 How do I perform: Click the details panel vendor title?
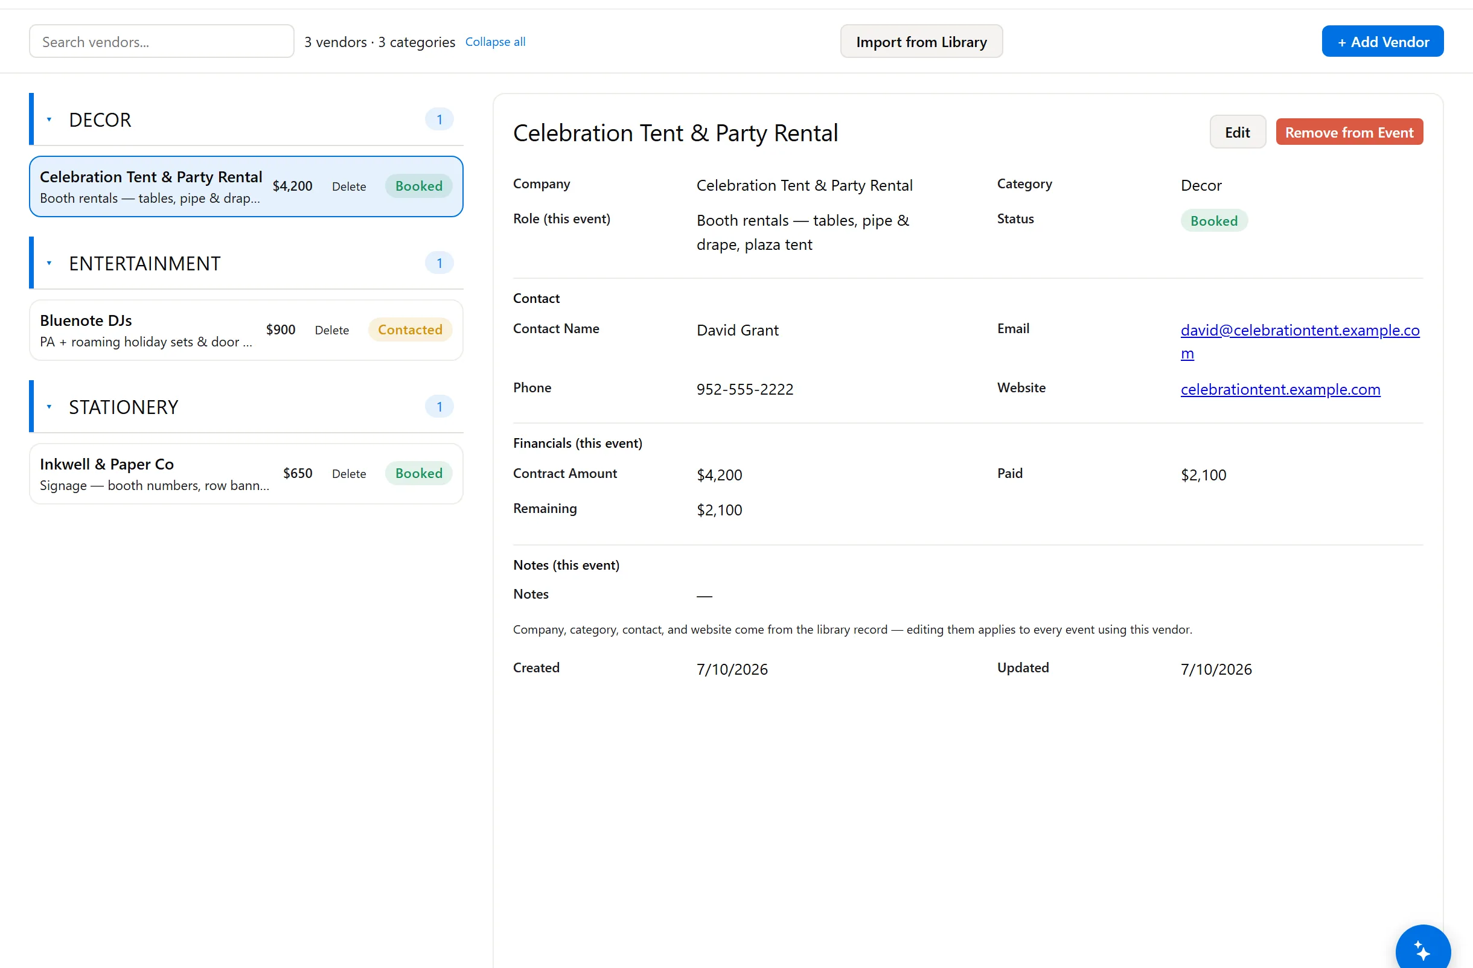click(x=676, y=133)
